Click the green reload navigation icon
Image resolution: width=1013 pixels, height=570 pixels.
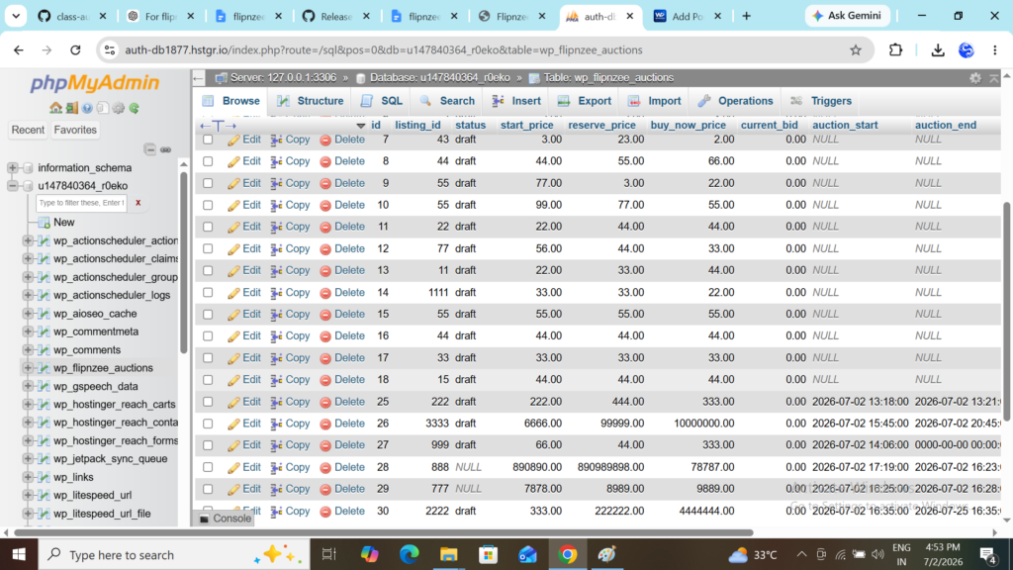pos(134,108)
